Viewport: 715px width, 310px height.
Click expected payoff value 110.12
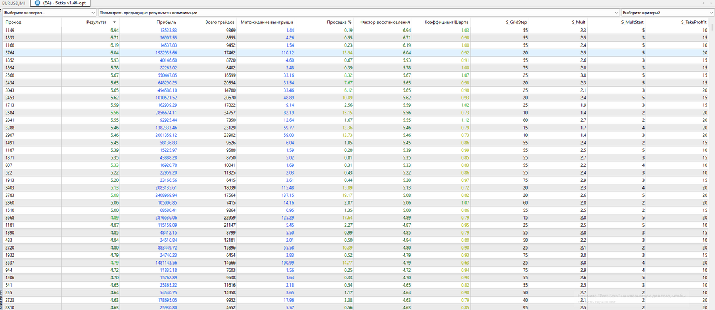tap(288, 53)
